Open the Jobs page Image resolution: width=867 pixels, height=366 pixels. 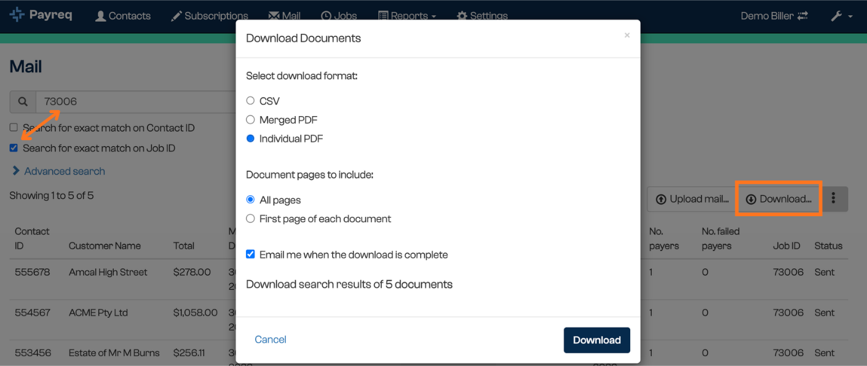[339, 16]
